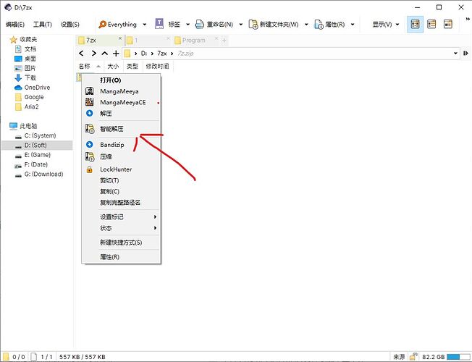
Task: Open the 工具(T) menu
Action: [x=42, y=25]
